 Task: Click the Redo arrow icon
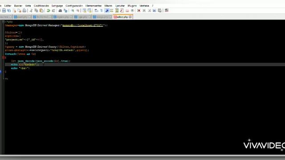(x=53, y=11)
